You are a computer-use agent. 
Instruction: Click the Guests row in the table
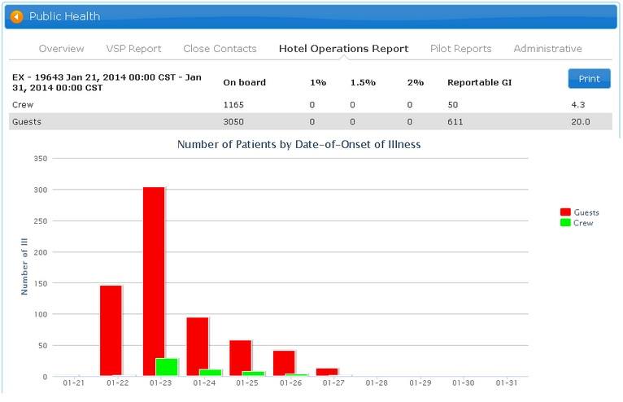[309, 121]
